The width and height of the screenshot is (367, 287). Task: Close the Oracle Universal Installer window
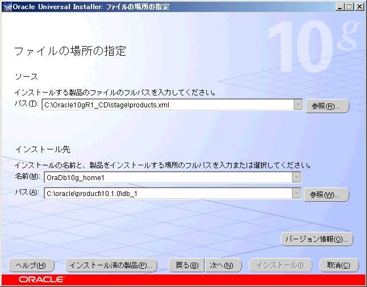(x=359, y=7)
